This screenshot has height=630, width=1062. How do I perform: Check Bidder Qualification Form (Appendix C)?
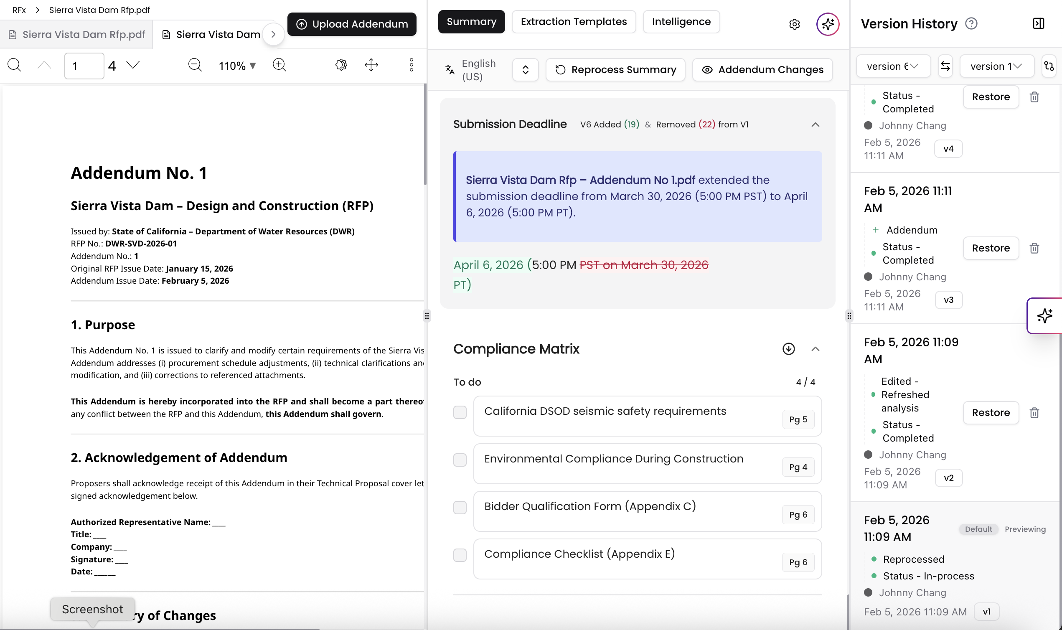coord(460,507)
